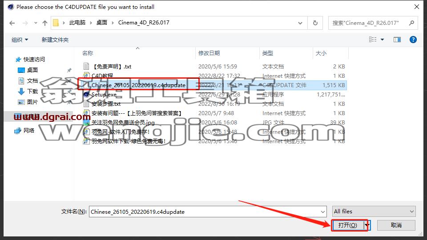The width and height of the screenshot is (427, 240).
Task: Sort by 类型 column
Action: [x=267, y=53]
